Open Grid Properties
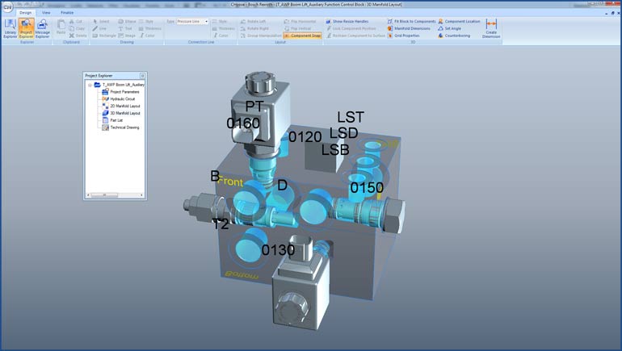Screen dimensions: 622x351 click(x=408, y=36)
